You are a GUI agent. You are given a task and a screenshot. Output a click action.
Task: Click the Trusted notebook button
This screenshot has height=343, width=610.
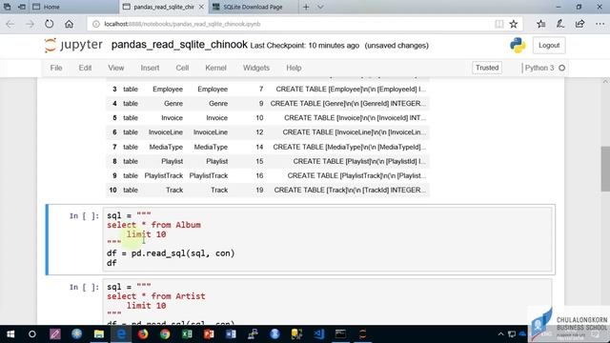[487, 68]
